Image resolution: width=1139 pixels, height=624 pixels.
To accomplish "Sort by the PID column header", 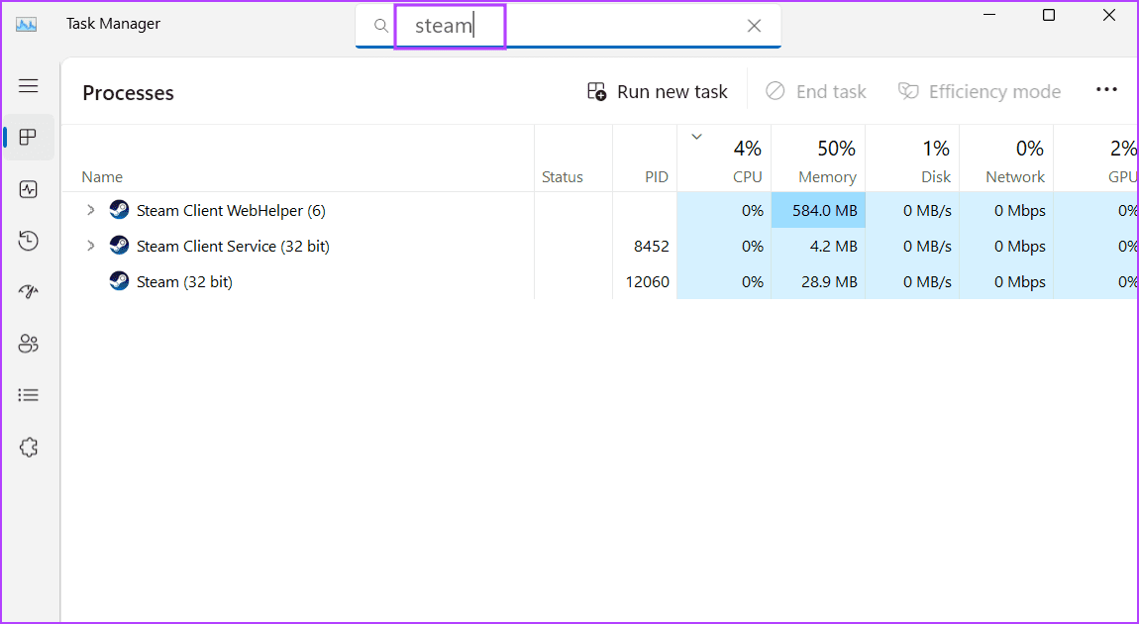I will point(645,158).
